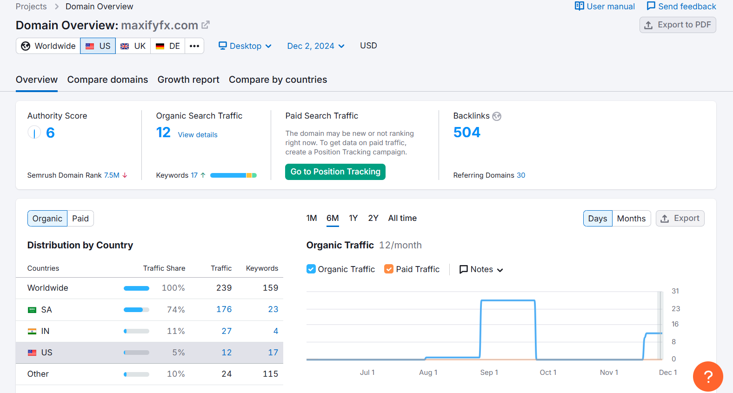
Task: Click Semrush Domain Rank 7.5M value
Action: pos(112,175)
